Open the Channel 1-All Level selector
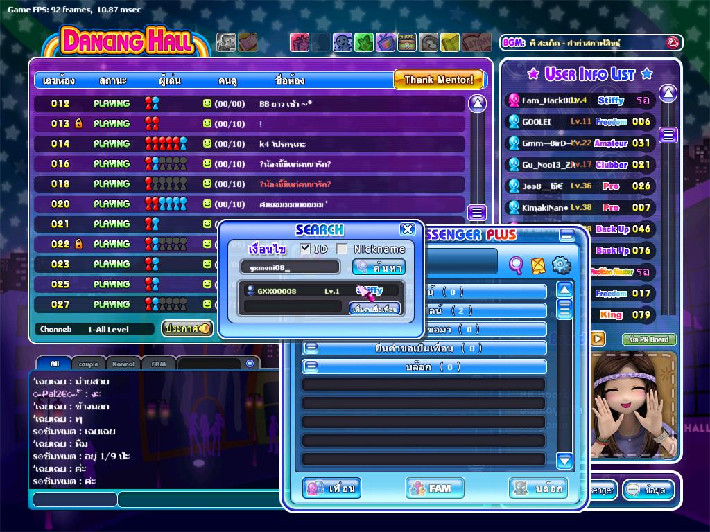This screenshot has height=532, width=710. pos(95,329)
